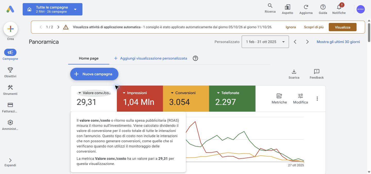Click Mostra gli ultimi 30 giorni
Screen dimensions: 371x174
click(338, 42)
